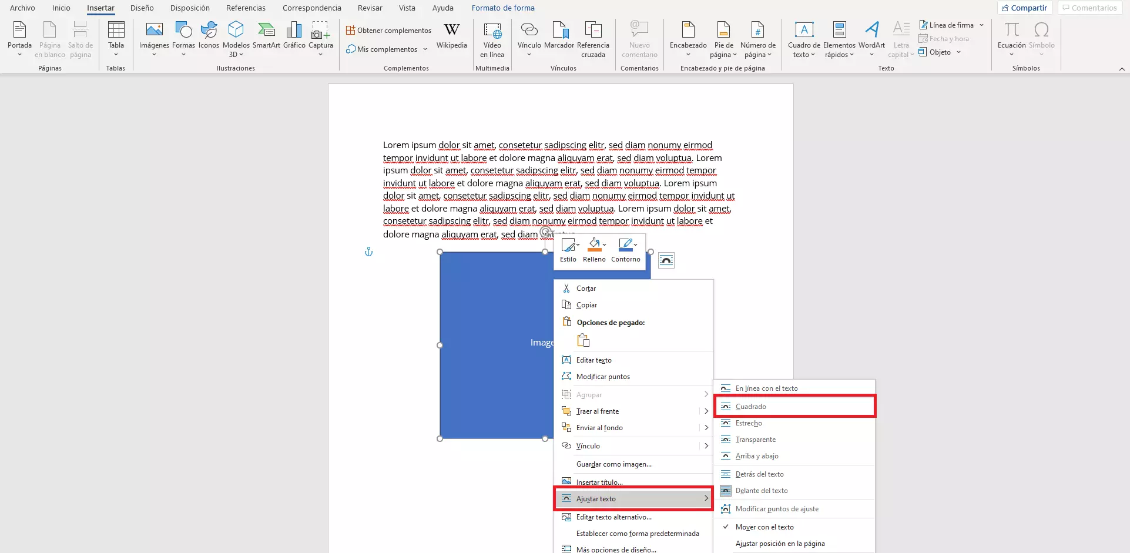Screen dimensions: 1130x553
Task: Open the Encabezado header menu
Action: pyautogui.click(x=688, y=39)
